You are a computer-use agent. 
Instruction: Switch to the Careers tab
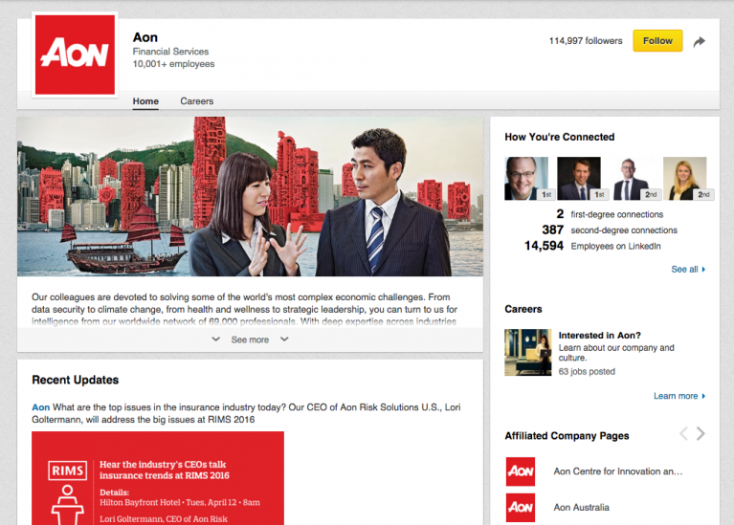(x=197, y=101)
